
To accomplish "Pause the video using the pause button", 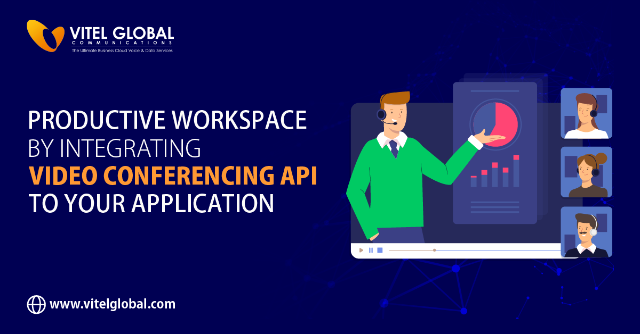I will click(371, 250).
